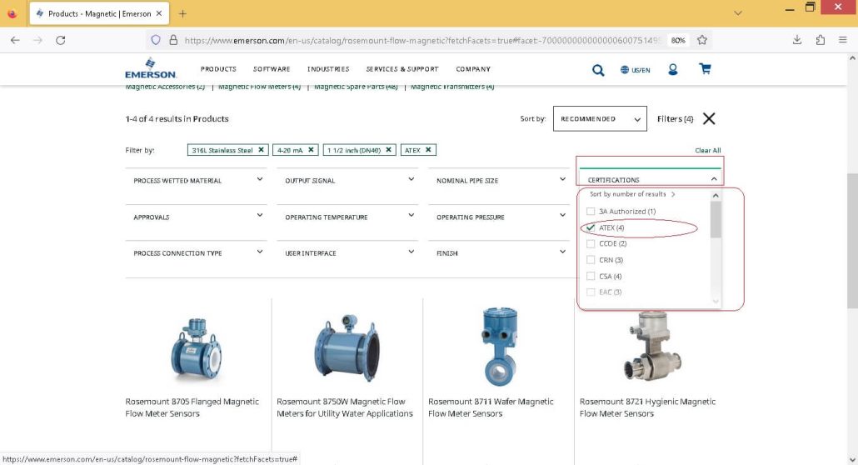Click the 80% zoom level indicator
The height and width of the screenshot is (465, 858).
[678, 40]
